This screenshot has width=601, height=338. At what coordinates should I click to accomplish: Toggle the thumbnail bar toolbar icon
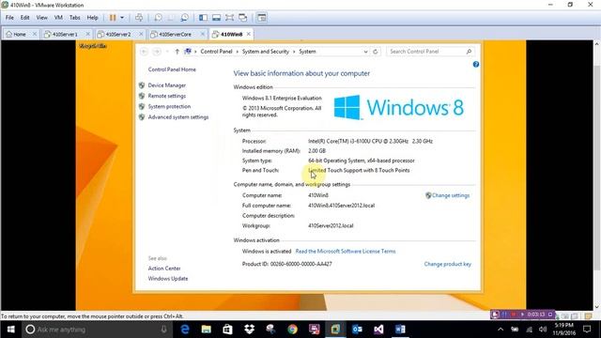pos(216,18)
